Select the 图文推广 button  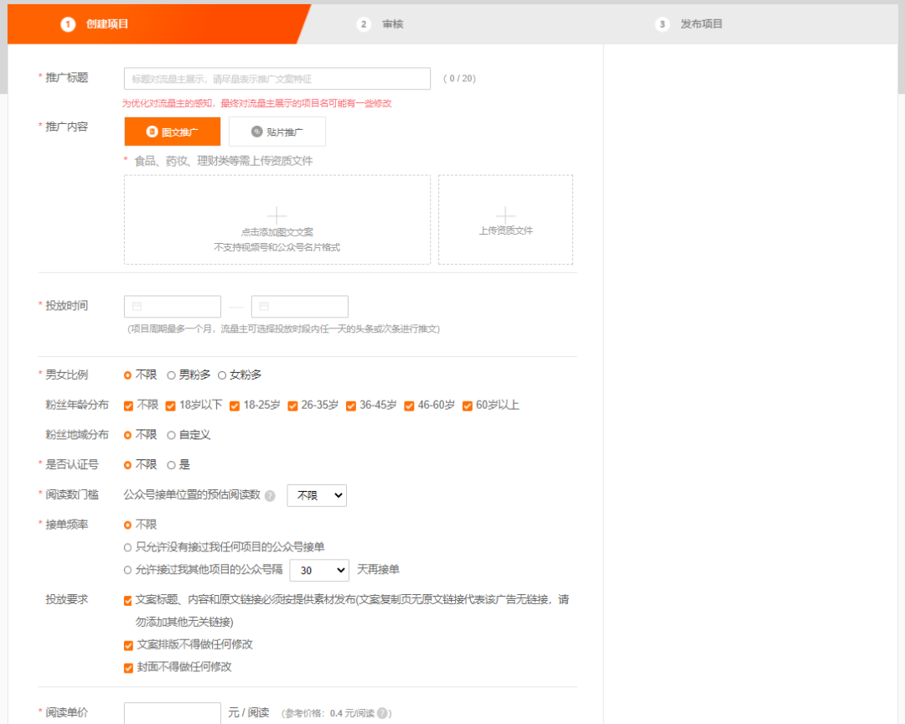[x=173, y=132]
